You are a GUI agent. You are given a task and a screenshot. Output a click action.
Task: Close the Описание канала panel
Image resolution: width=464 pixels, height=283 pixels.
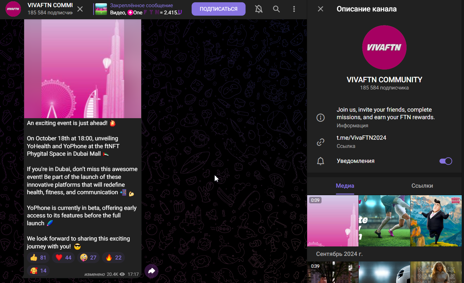click(x=321, y=9)
